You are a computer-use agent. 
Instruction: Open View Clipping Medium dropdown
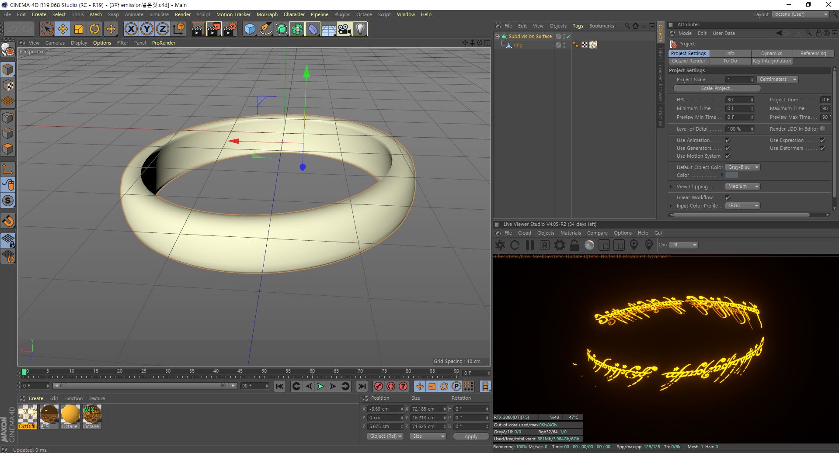point(742,187)
